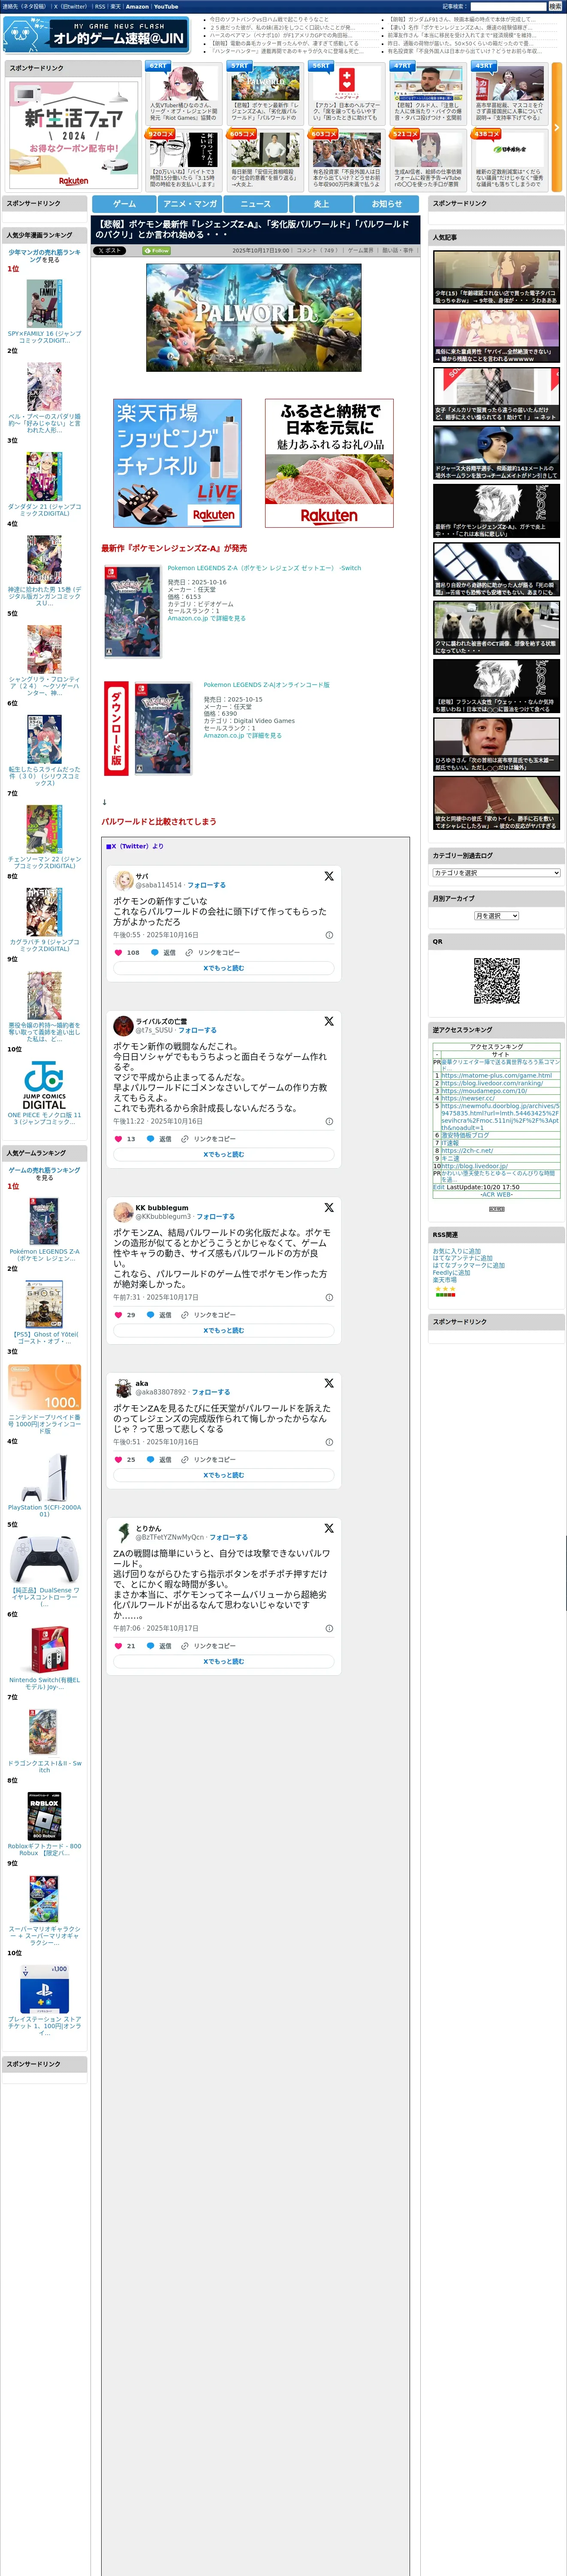
Task: Open the RSS link in the top bar
Action: (100, 7)
